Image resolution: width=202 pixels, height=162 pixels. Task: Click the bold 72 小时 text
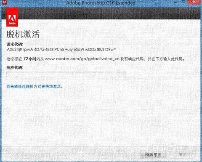pos(30,59)
